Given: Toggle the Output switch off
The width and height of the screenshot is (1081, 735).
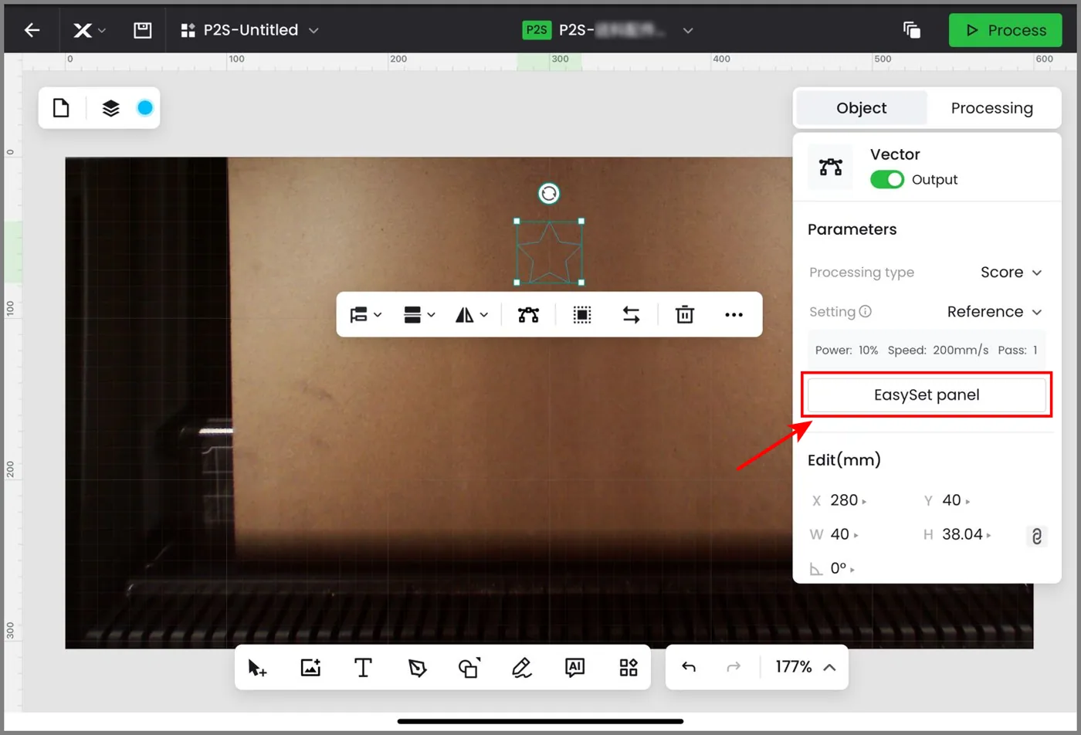Looking at the screenshot, I should tap(887, 179).
